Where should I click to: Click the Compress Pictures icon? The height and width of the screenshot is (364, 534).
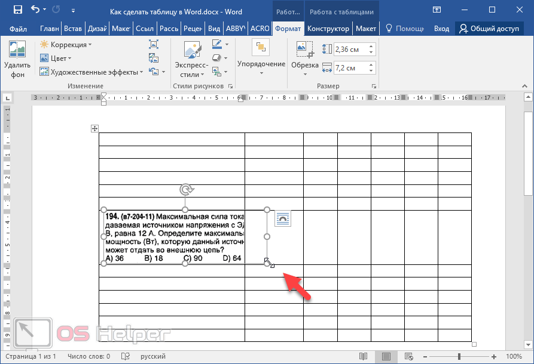(x=154, y=44)
